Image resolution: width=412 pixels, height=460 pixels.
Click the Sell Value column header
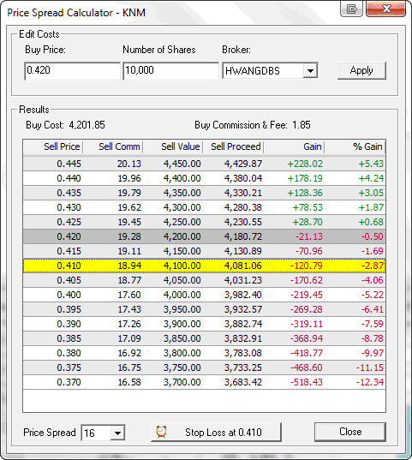173,146
